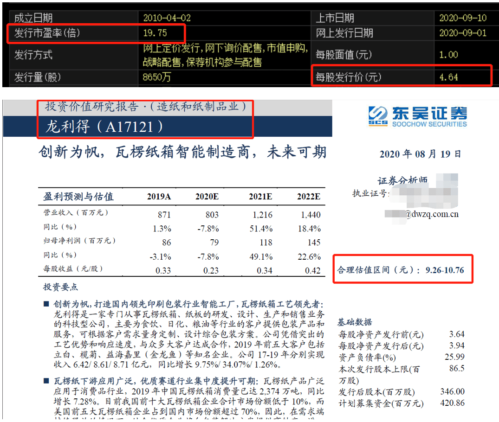The width and height of the screenshot is (499, 422).
Task: Click the 每股净资产发行前 value 3.64
Action: (x=457, y=334)
